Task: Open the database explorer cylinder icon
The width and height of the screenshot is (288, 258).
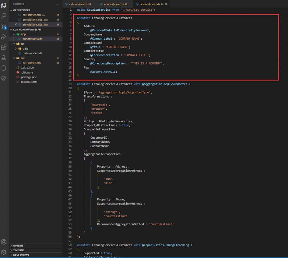Action: (4, 68)
